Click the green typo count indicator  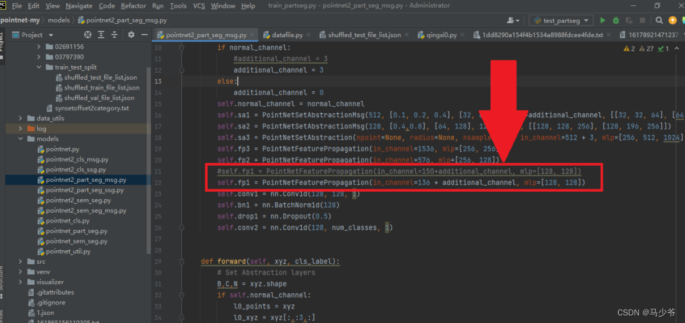pos(663,48)
